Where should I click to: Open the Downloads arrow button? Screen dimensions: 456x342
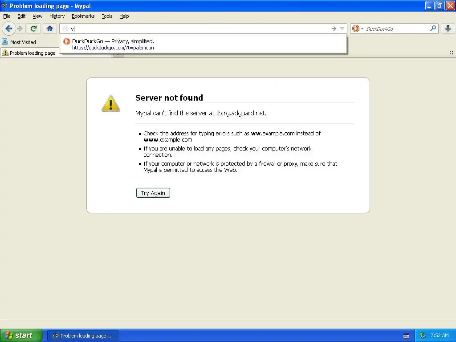(x=448, y=28)
